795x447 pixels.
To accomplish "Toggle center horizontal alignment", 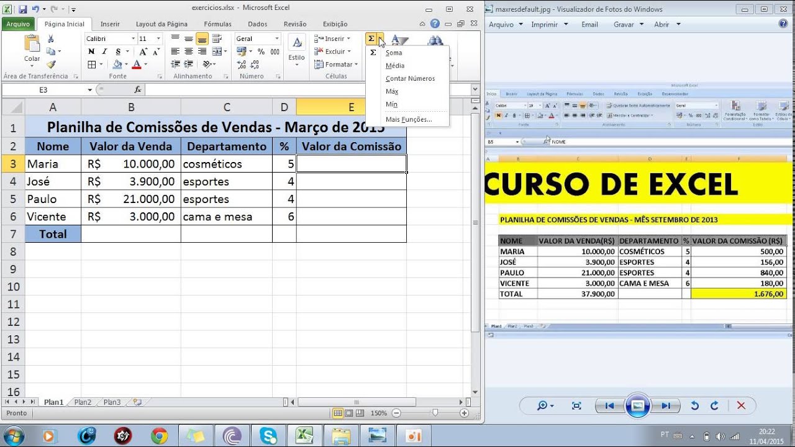I will pyautogui.click(x=189, y=52).
